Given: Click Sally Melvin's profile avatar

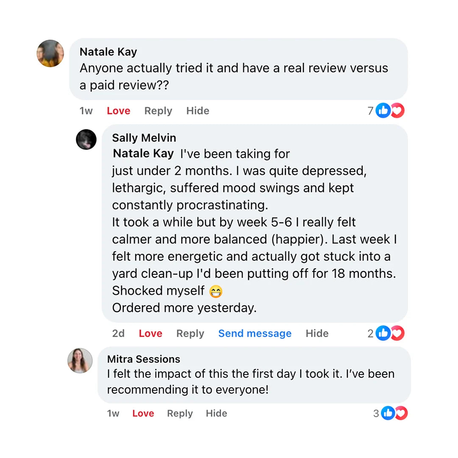Looking at the screenshot, I should (x=86, y=140).
